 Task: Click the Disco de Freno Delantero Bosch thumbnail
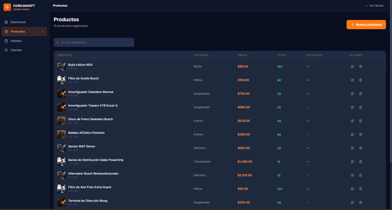pyautogui.click(x=62, y=121)
